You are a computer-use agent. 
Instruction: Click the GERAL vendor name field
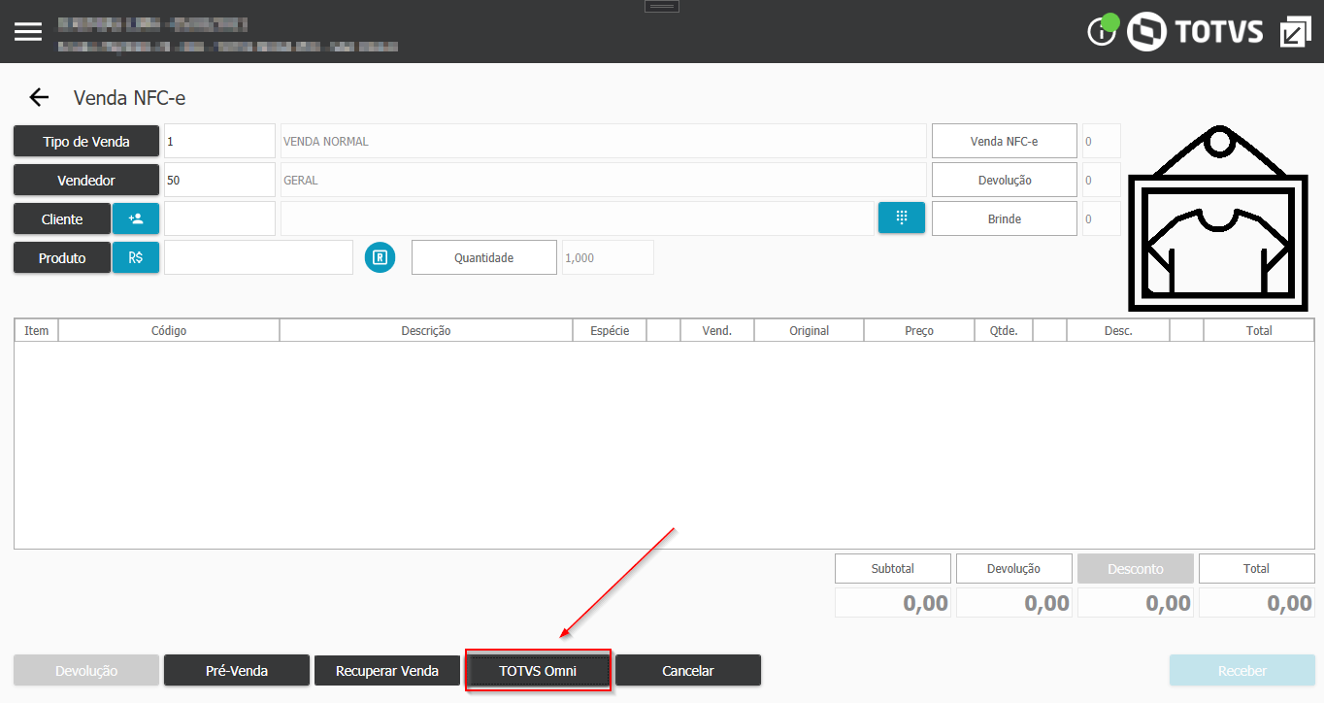tap(603, 180)
